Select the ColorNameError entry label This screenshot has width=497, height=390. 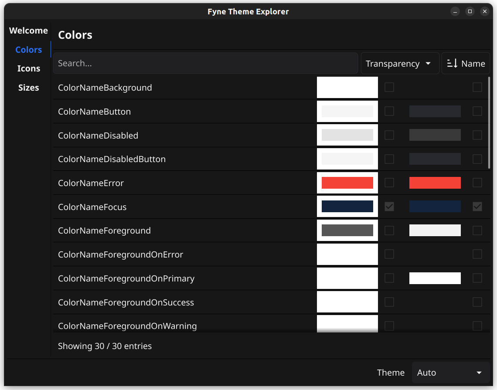[91, 183]
